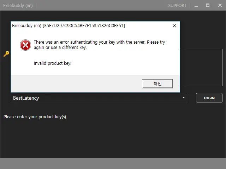Image resolution: width=226 pixels, height=169 pixels.
Task: Click the 'There was an error authenticating' message
Action: point(99,45)
